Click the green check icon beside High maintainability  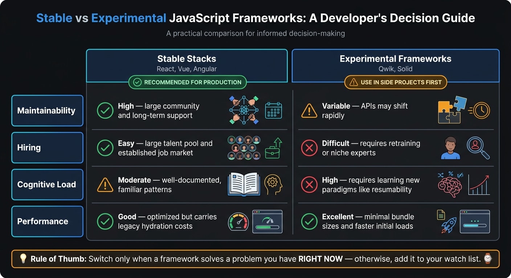(105, 110)
